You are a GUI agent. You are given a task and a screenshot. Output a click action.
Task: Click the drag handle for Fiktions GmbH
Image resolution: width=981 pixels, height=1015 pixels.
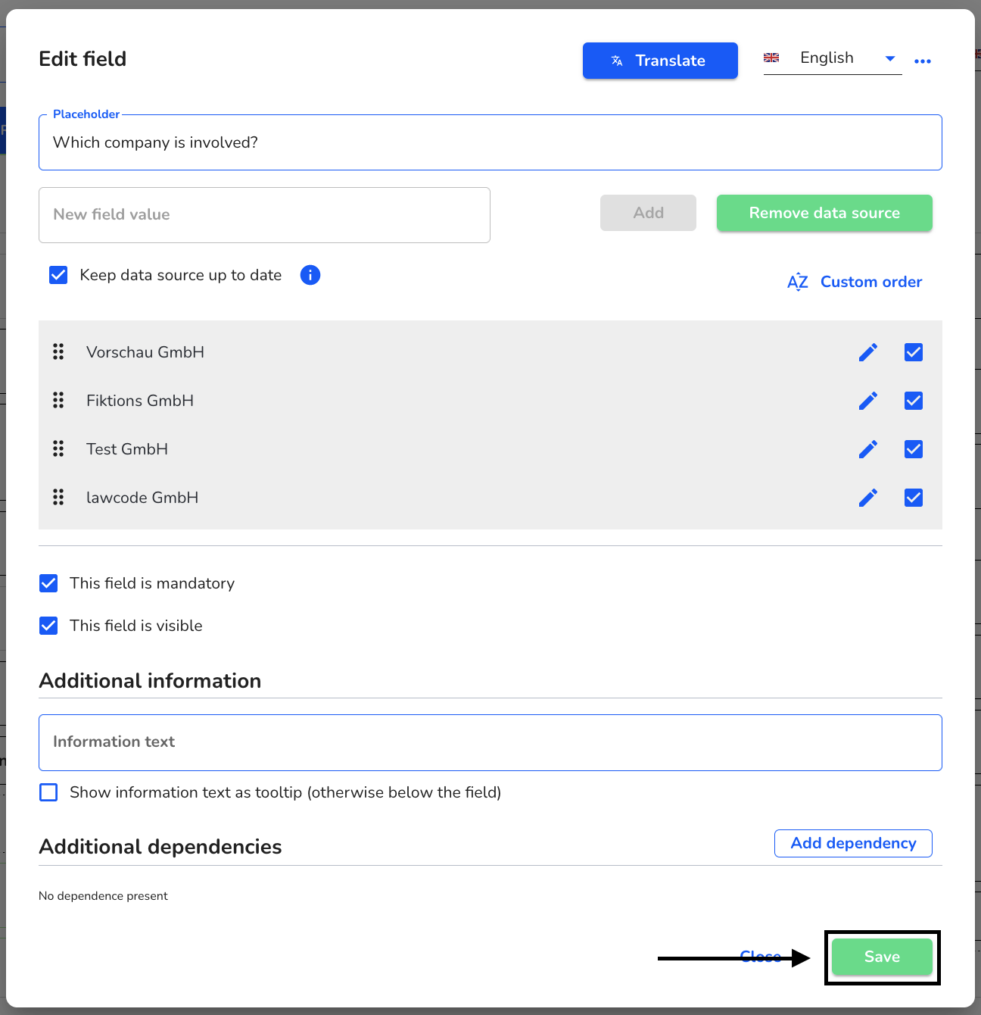[x=58, y=400]
